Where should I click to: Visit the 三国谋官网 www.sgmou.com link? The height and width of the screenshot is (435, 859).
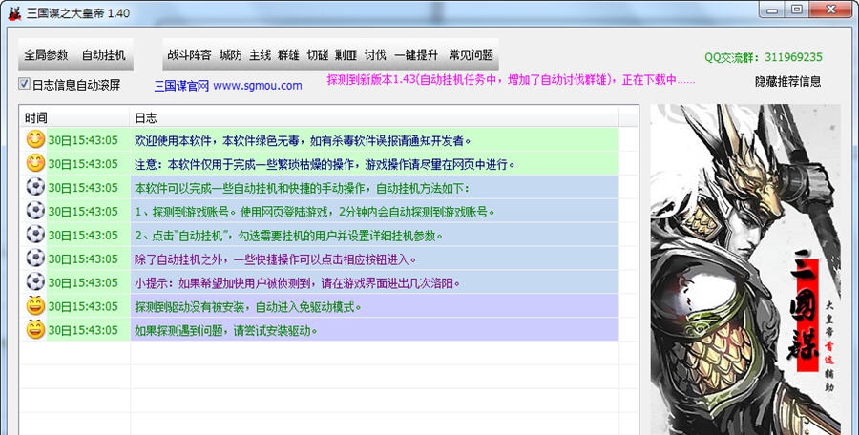pos(228,85)
